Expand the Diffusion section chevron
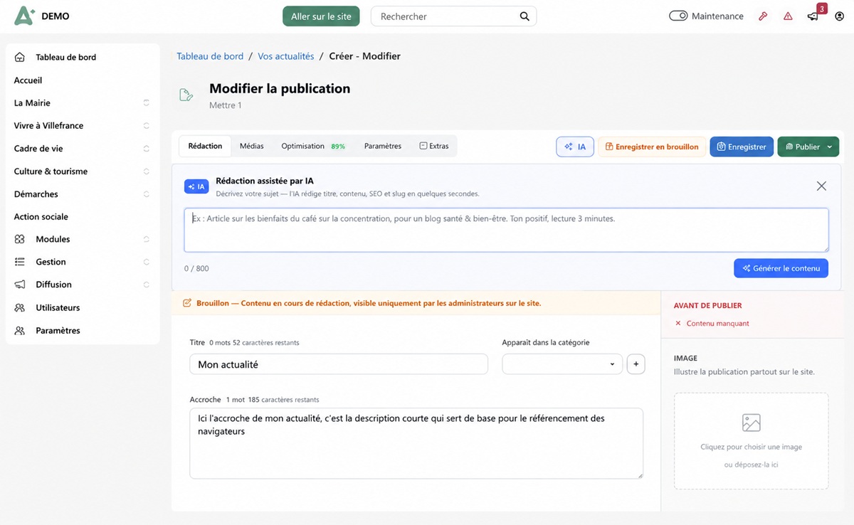Image resolution: width=854 pixels, height=525 pixels. 146,285
